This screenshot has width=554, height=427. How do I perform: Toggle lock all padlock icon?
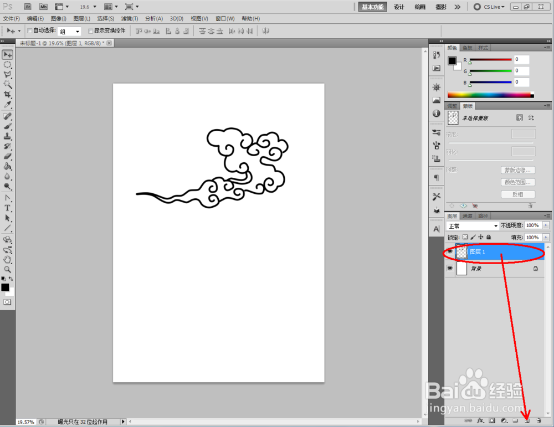(x=489, y=238)
